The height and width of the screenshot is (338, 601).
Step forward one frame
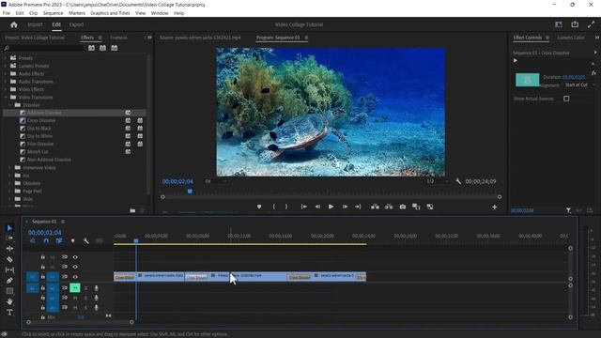click(x=345, y=207)
